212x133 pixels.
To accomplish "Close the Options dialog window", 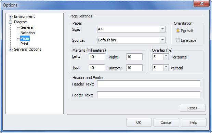I will [201, 3].
